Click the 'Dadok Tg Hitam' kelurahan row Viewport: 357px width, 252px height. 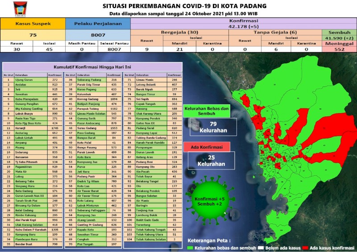click(x=93, y=182)
